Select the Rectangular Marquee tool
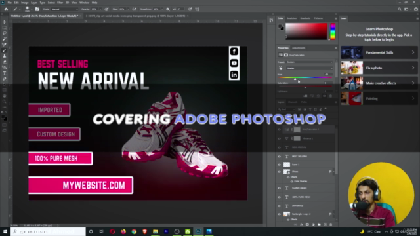The image size is (420, 236). [x=5, y=28]
